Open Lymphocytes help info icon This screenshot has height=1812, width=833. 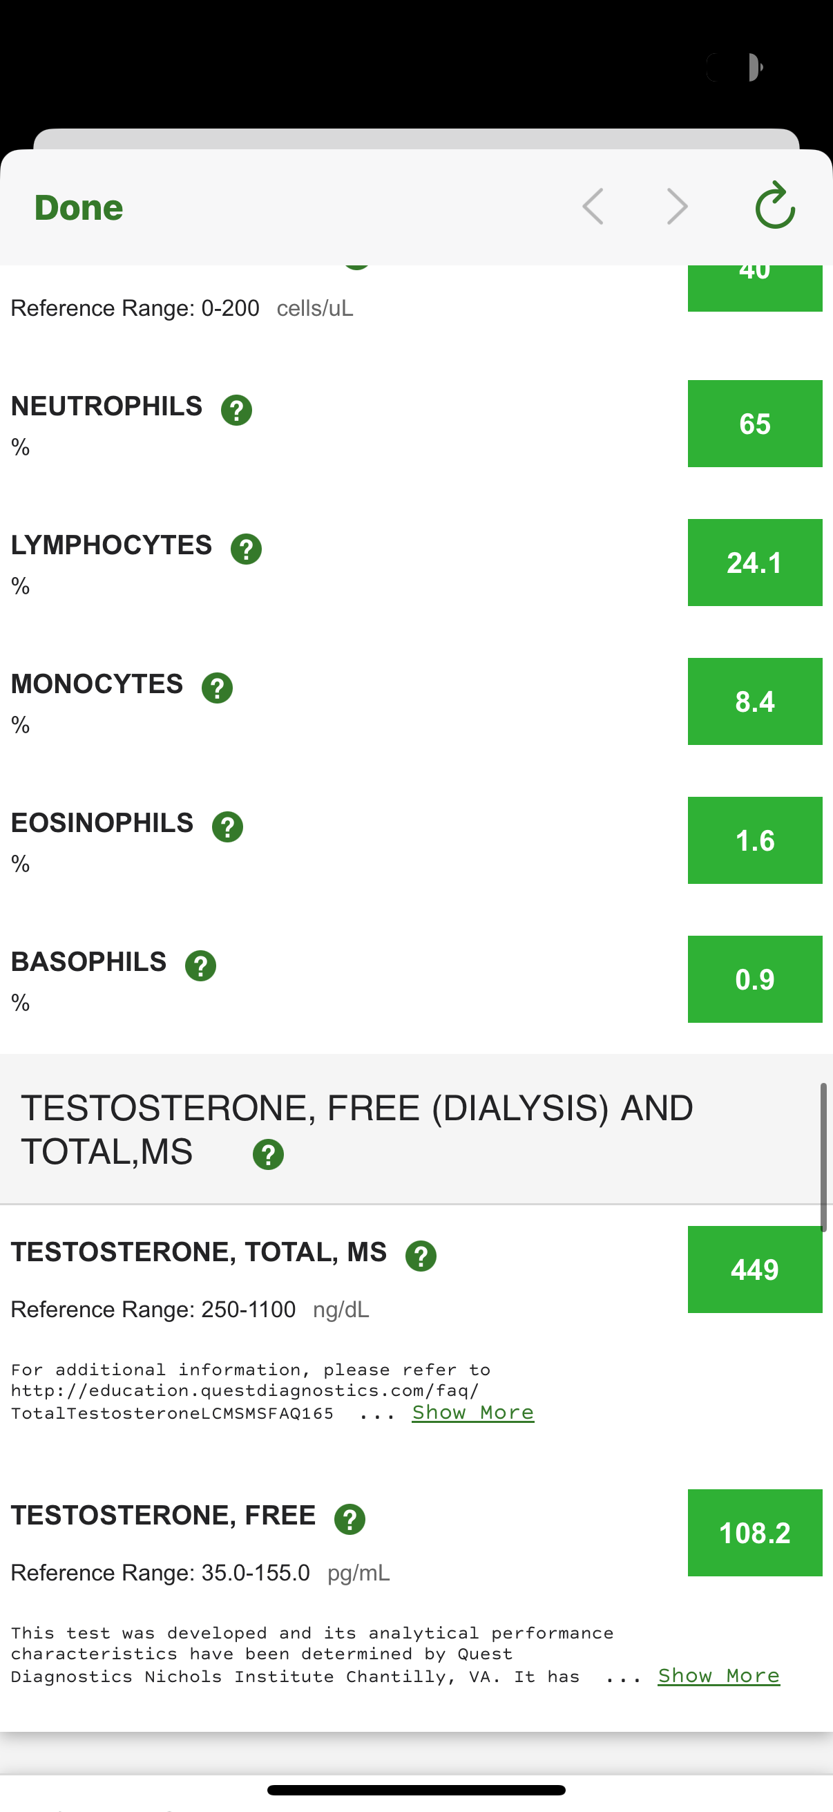click(246, 549)
